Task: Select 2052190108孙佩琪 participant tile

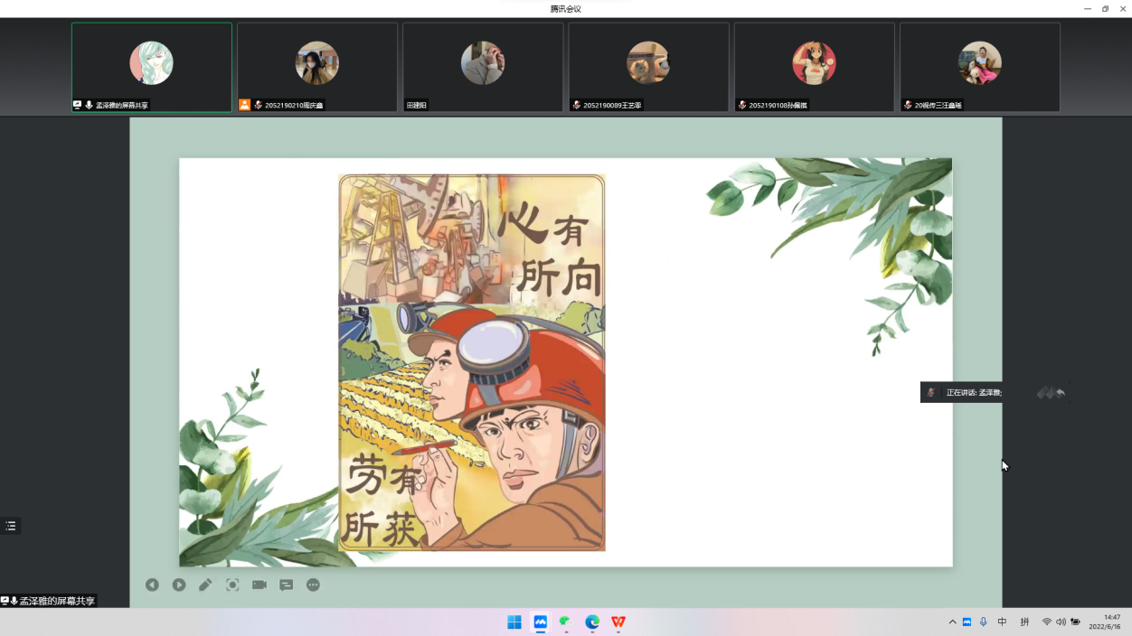Action: (814, 68)
